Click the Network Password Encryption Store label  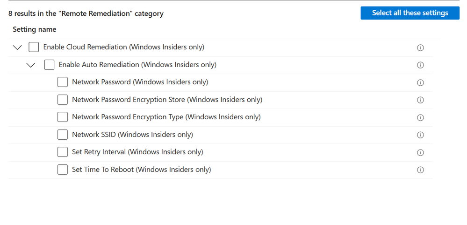click(167, 100)
